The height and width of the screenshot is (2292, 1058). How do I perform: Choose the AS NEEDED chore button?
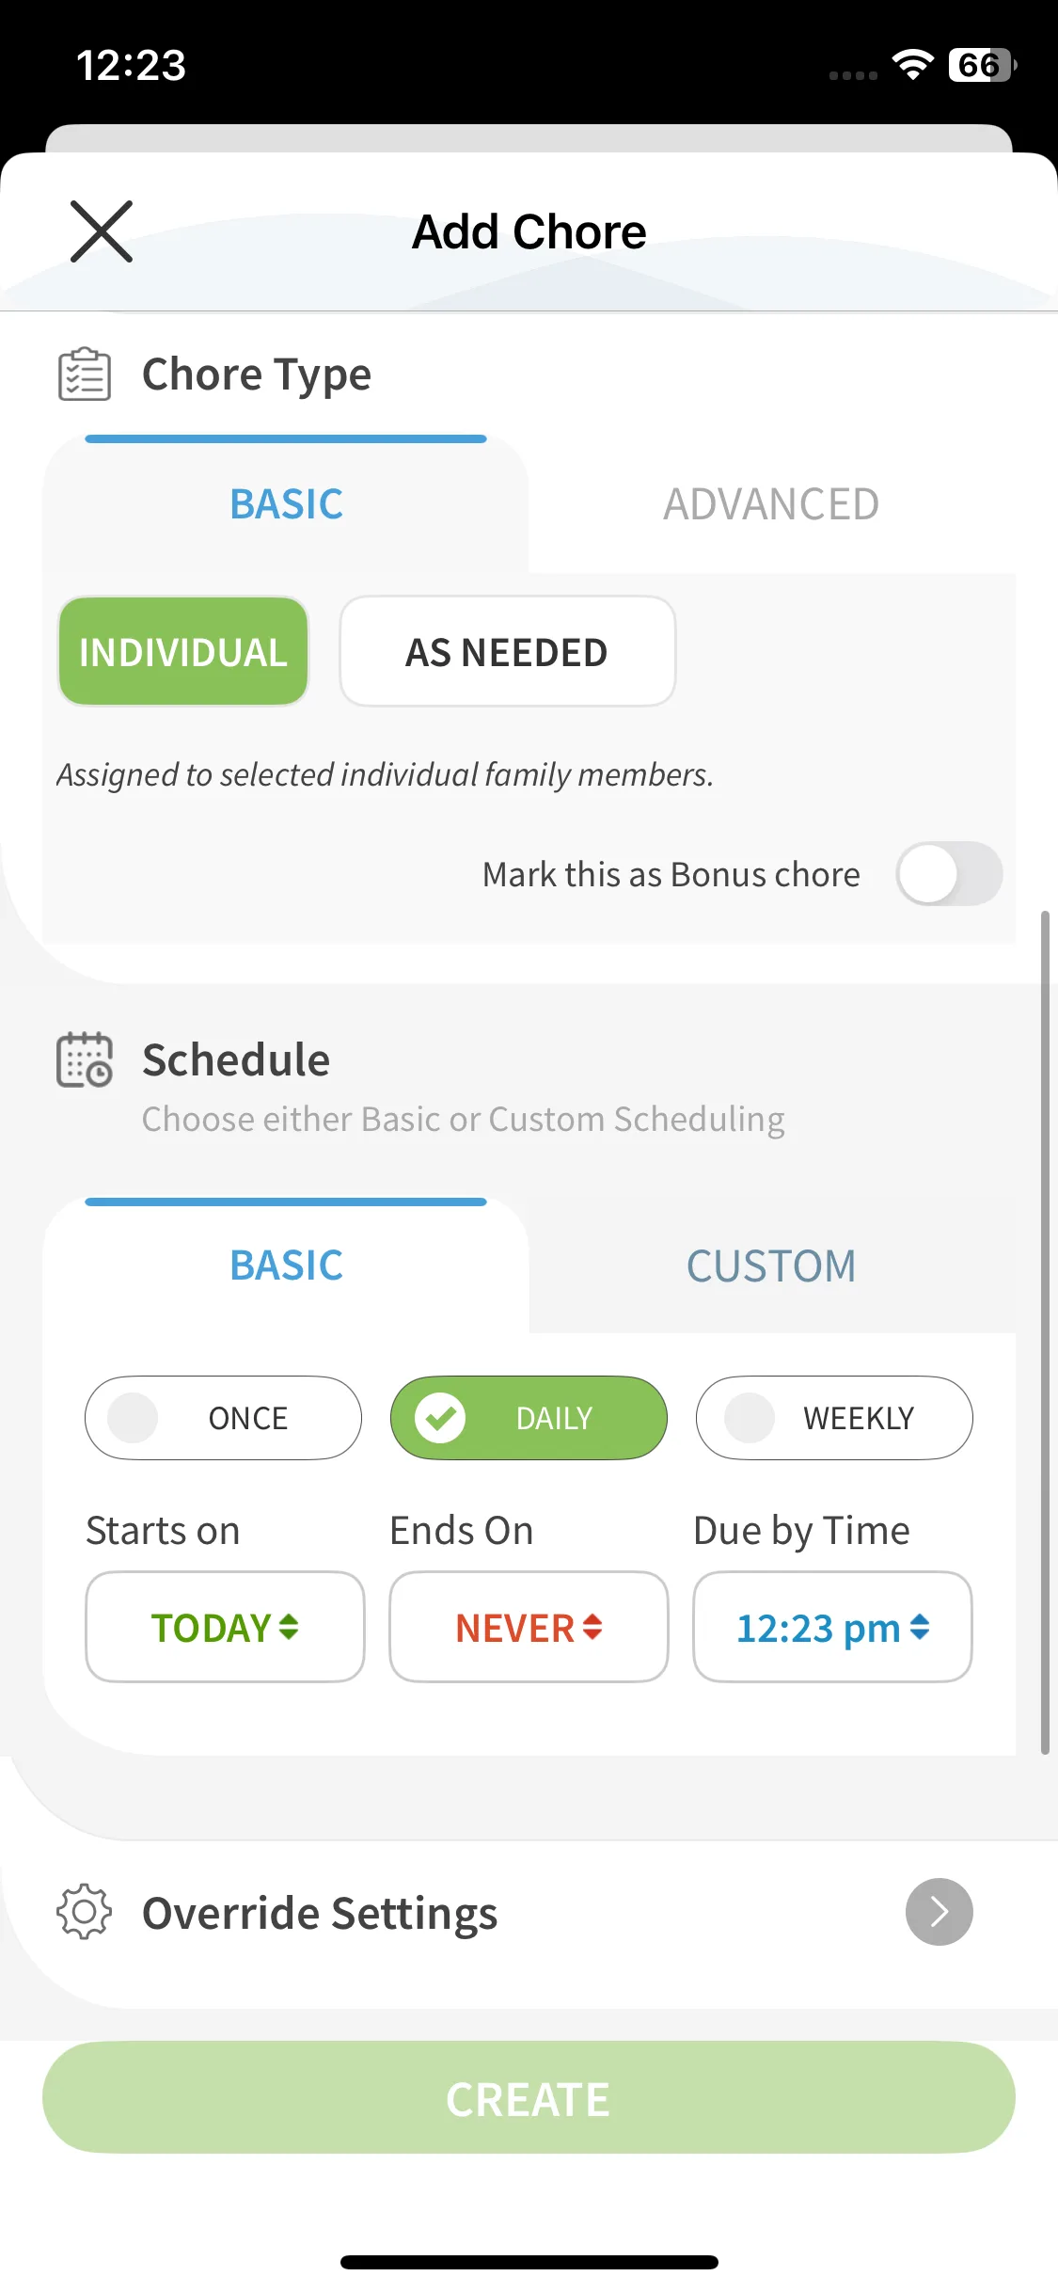pyautogui.click(x=507, y=652)
